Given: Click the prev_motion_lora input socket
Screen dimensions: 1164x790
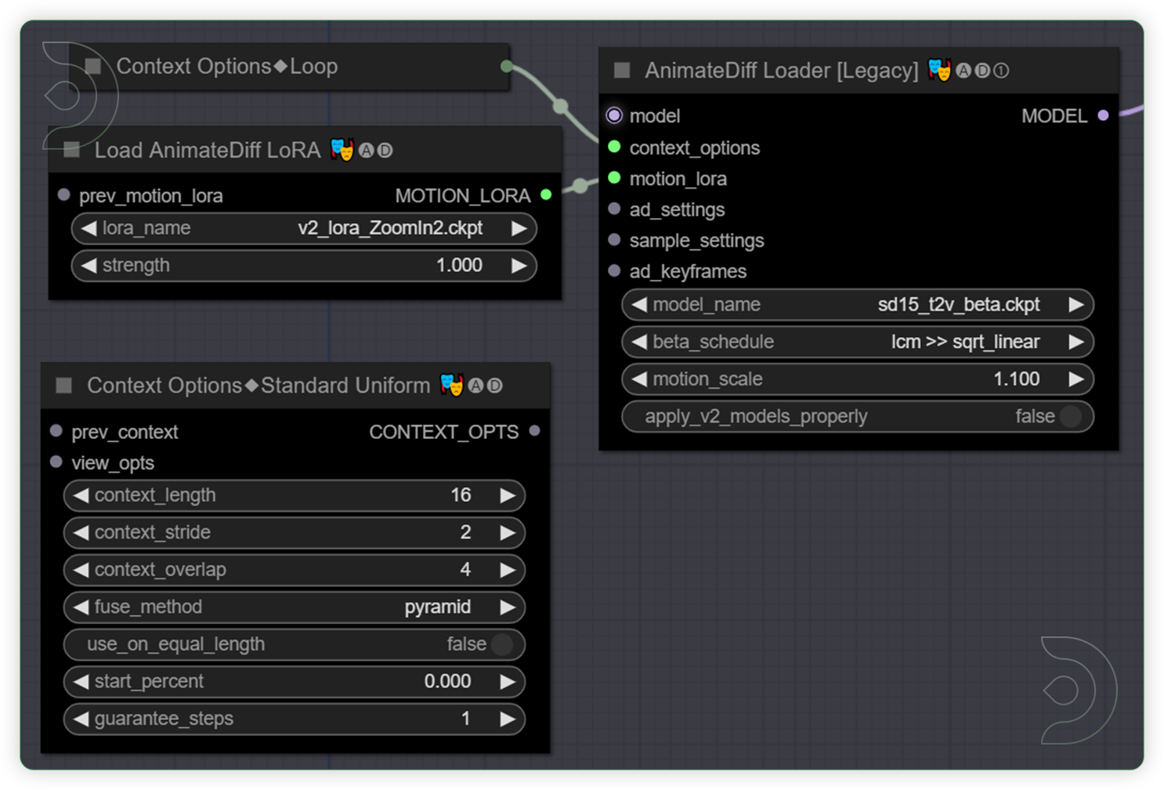Looking at the screenshot, I should [64, 194].
